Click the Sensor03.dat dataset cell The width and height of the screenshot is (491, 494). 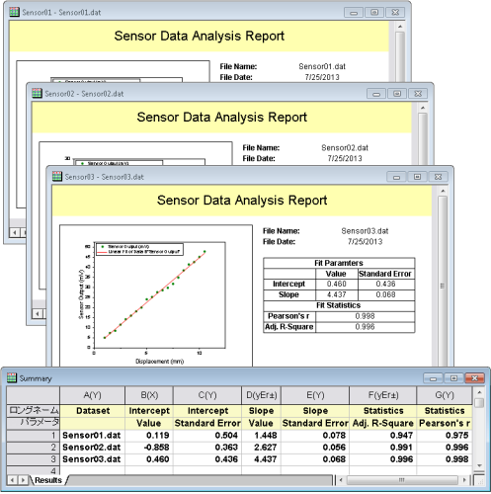92,459
